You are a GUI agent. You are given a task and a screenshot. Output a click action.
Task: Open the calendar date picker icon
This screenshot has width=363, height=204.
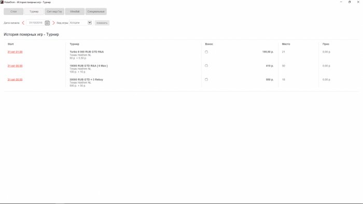[47, 23]
